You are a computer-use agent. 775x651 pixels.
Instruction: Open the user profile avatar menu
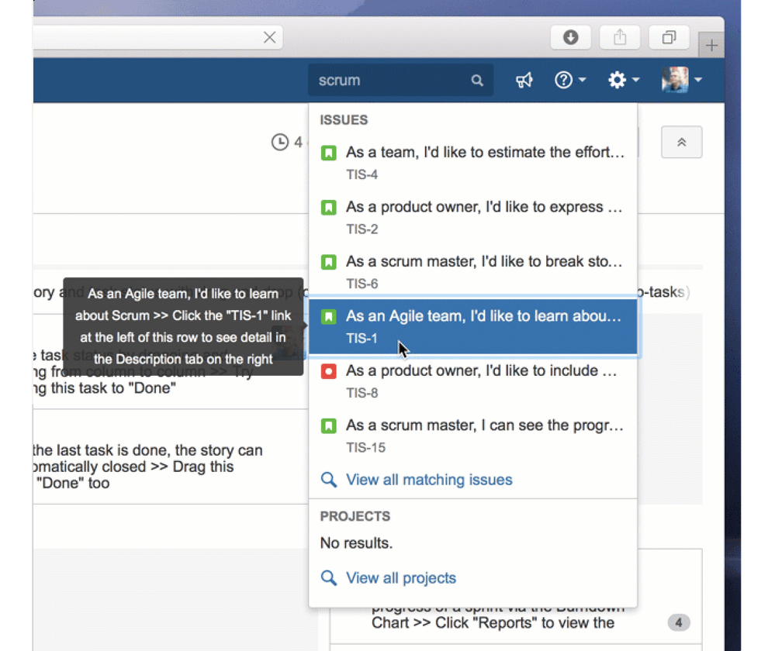[682, 80]
